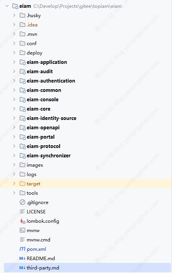The height and width of the screenshot is (273, 172).
Task: Click the ignore-file icon beside .gitignore
Action: click(22, 202)
